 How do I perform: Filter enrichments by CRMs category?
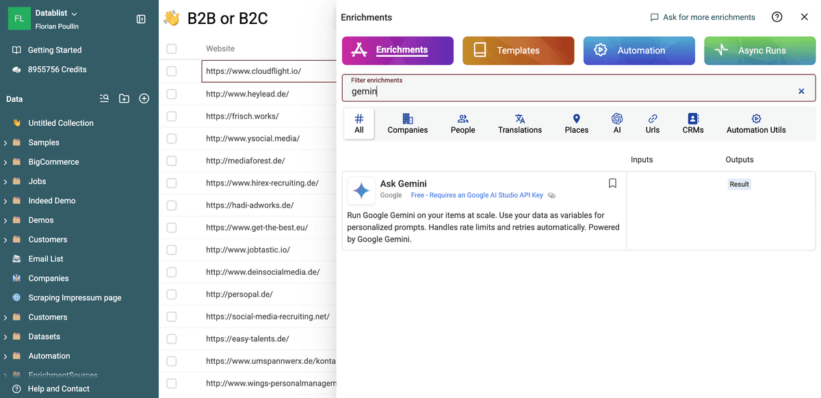point(693,124)
